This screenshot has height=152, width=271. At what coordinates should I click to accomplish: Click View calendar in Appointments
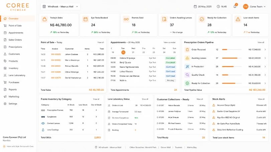pos(169,42)
